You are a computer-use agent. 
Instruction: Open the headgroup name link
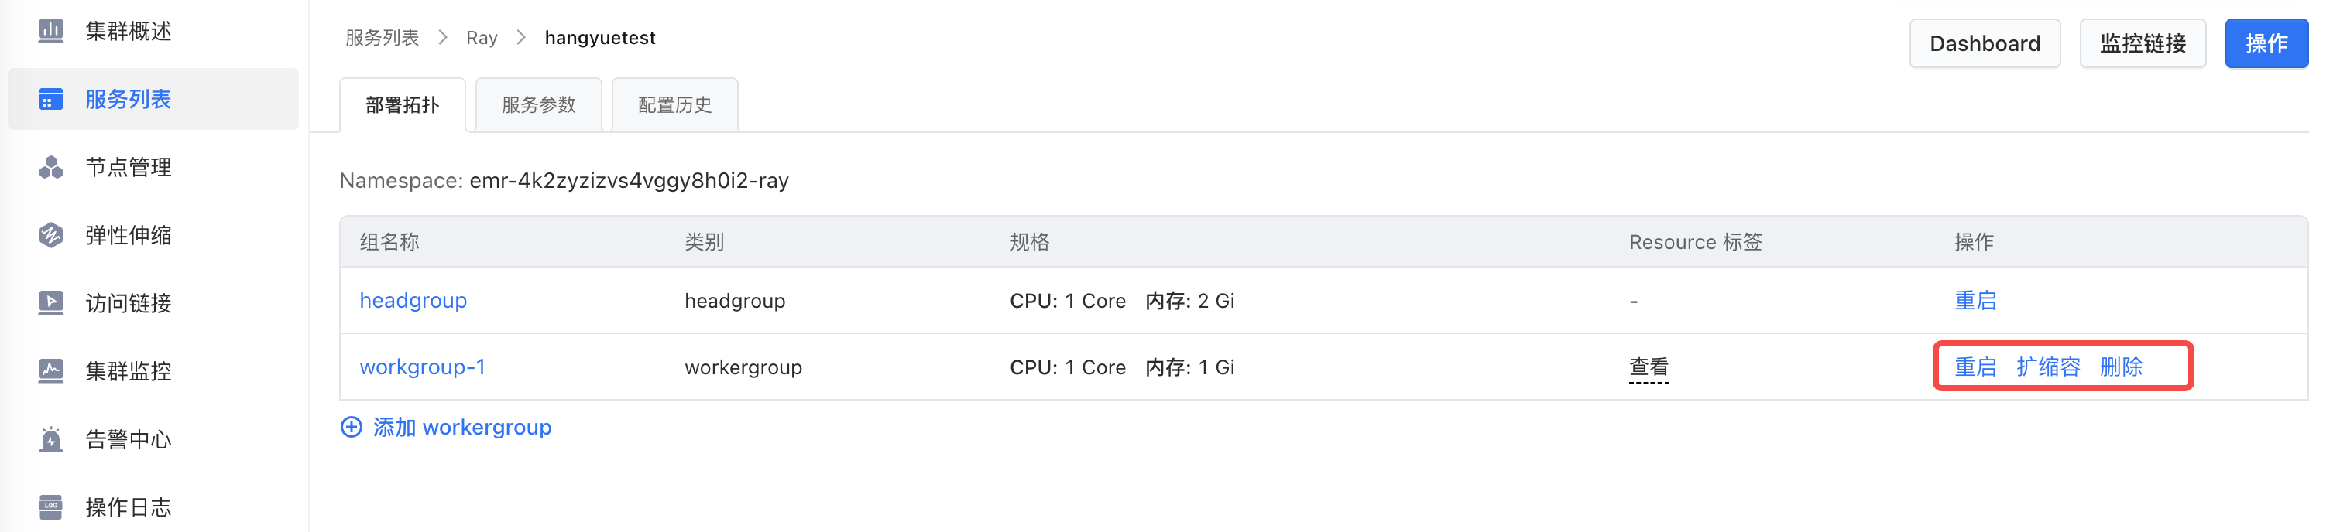(x=413, y=301)
